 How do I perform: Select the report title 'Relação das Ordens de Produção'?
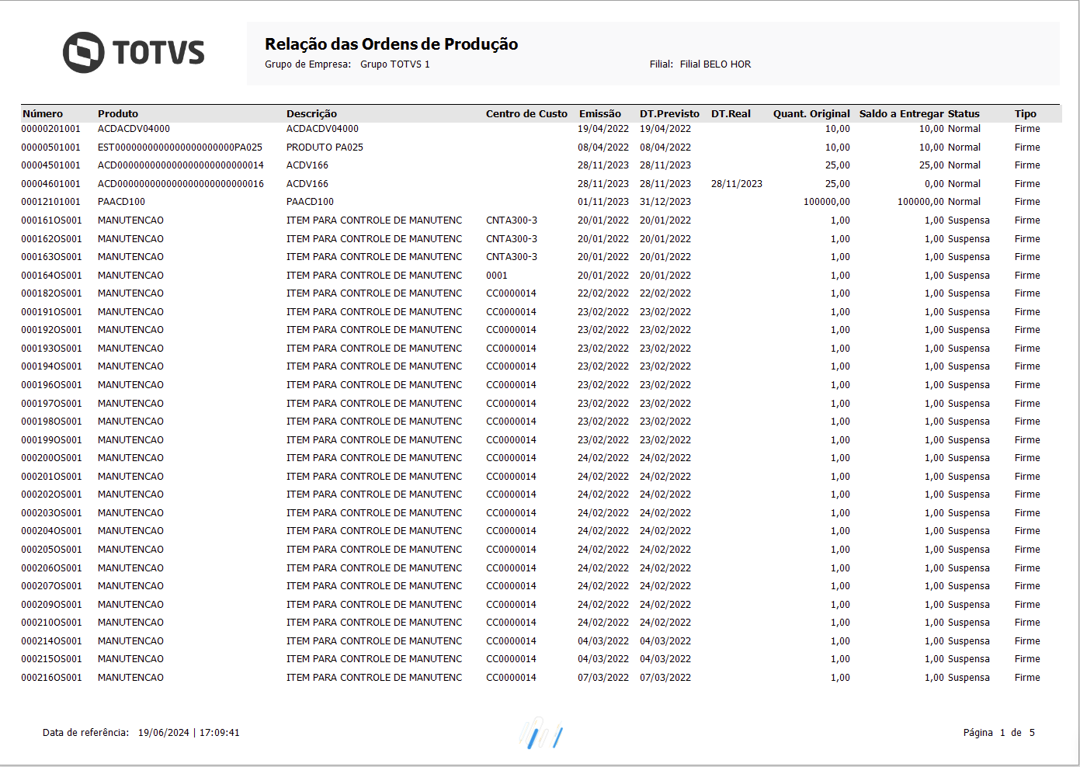pyautogui.click(x=391, y=44)
